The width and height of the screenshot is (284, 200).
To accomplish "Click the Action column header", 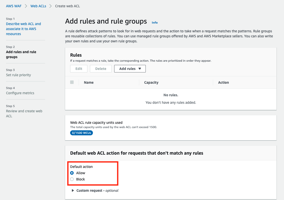I will (x=223, y=82).
